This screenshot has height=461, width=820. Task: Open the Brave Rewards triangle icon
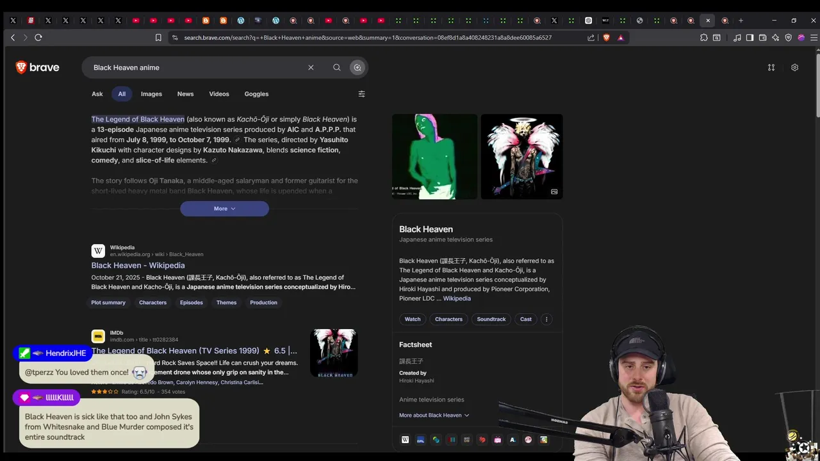621,38
